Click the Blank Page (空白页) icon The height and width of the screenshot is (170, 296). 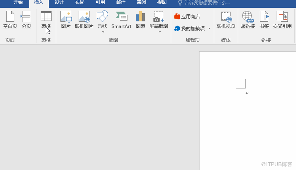[x=10, y=20]
